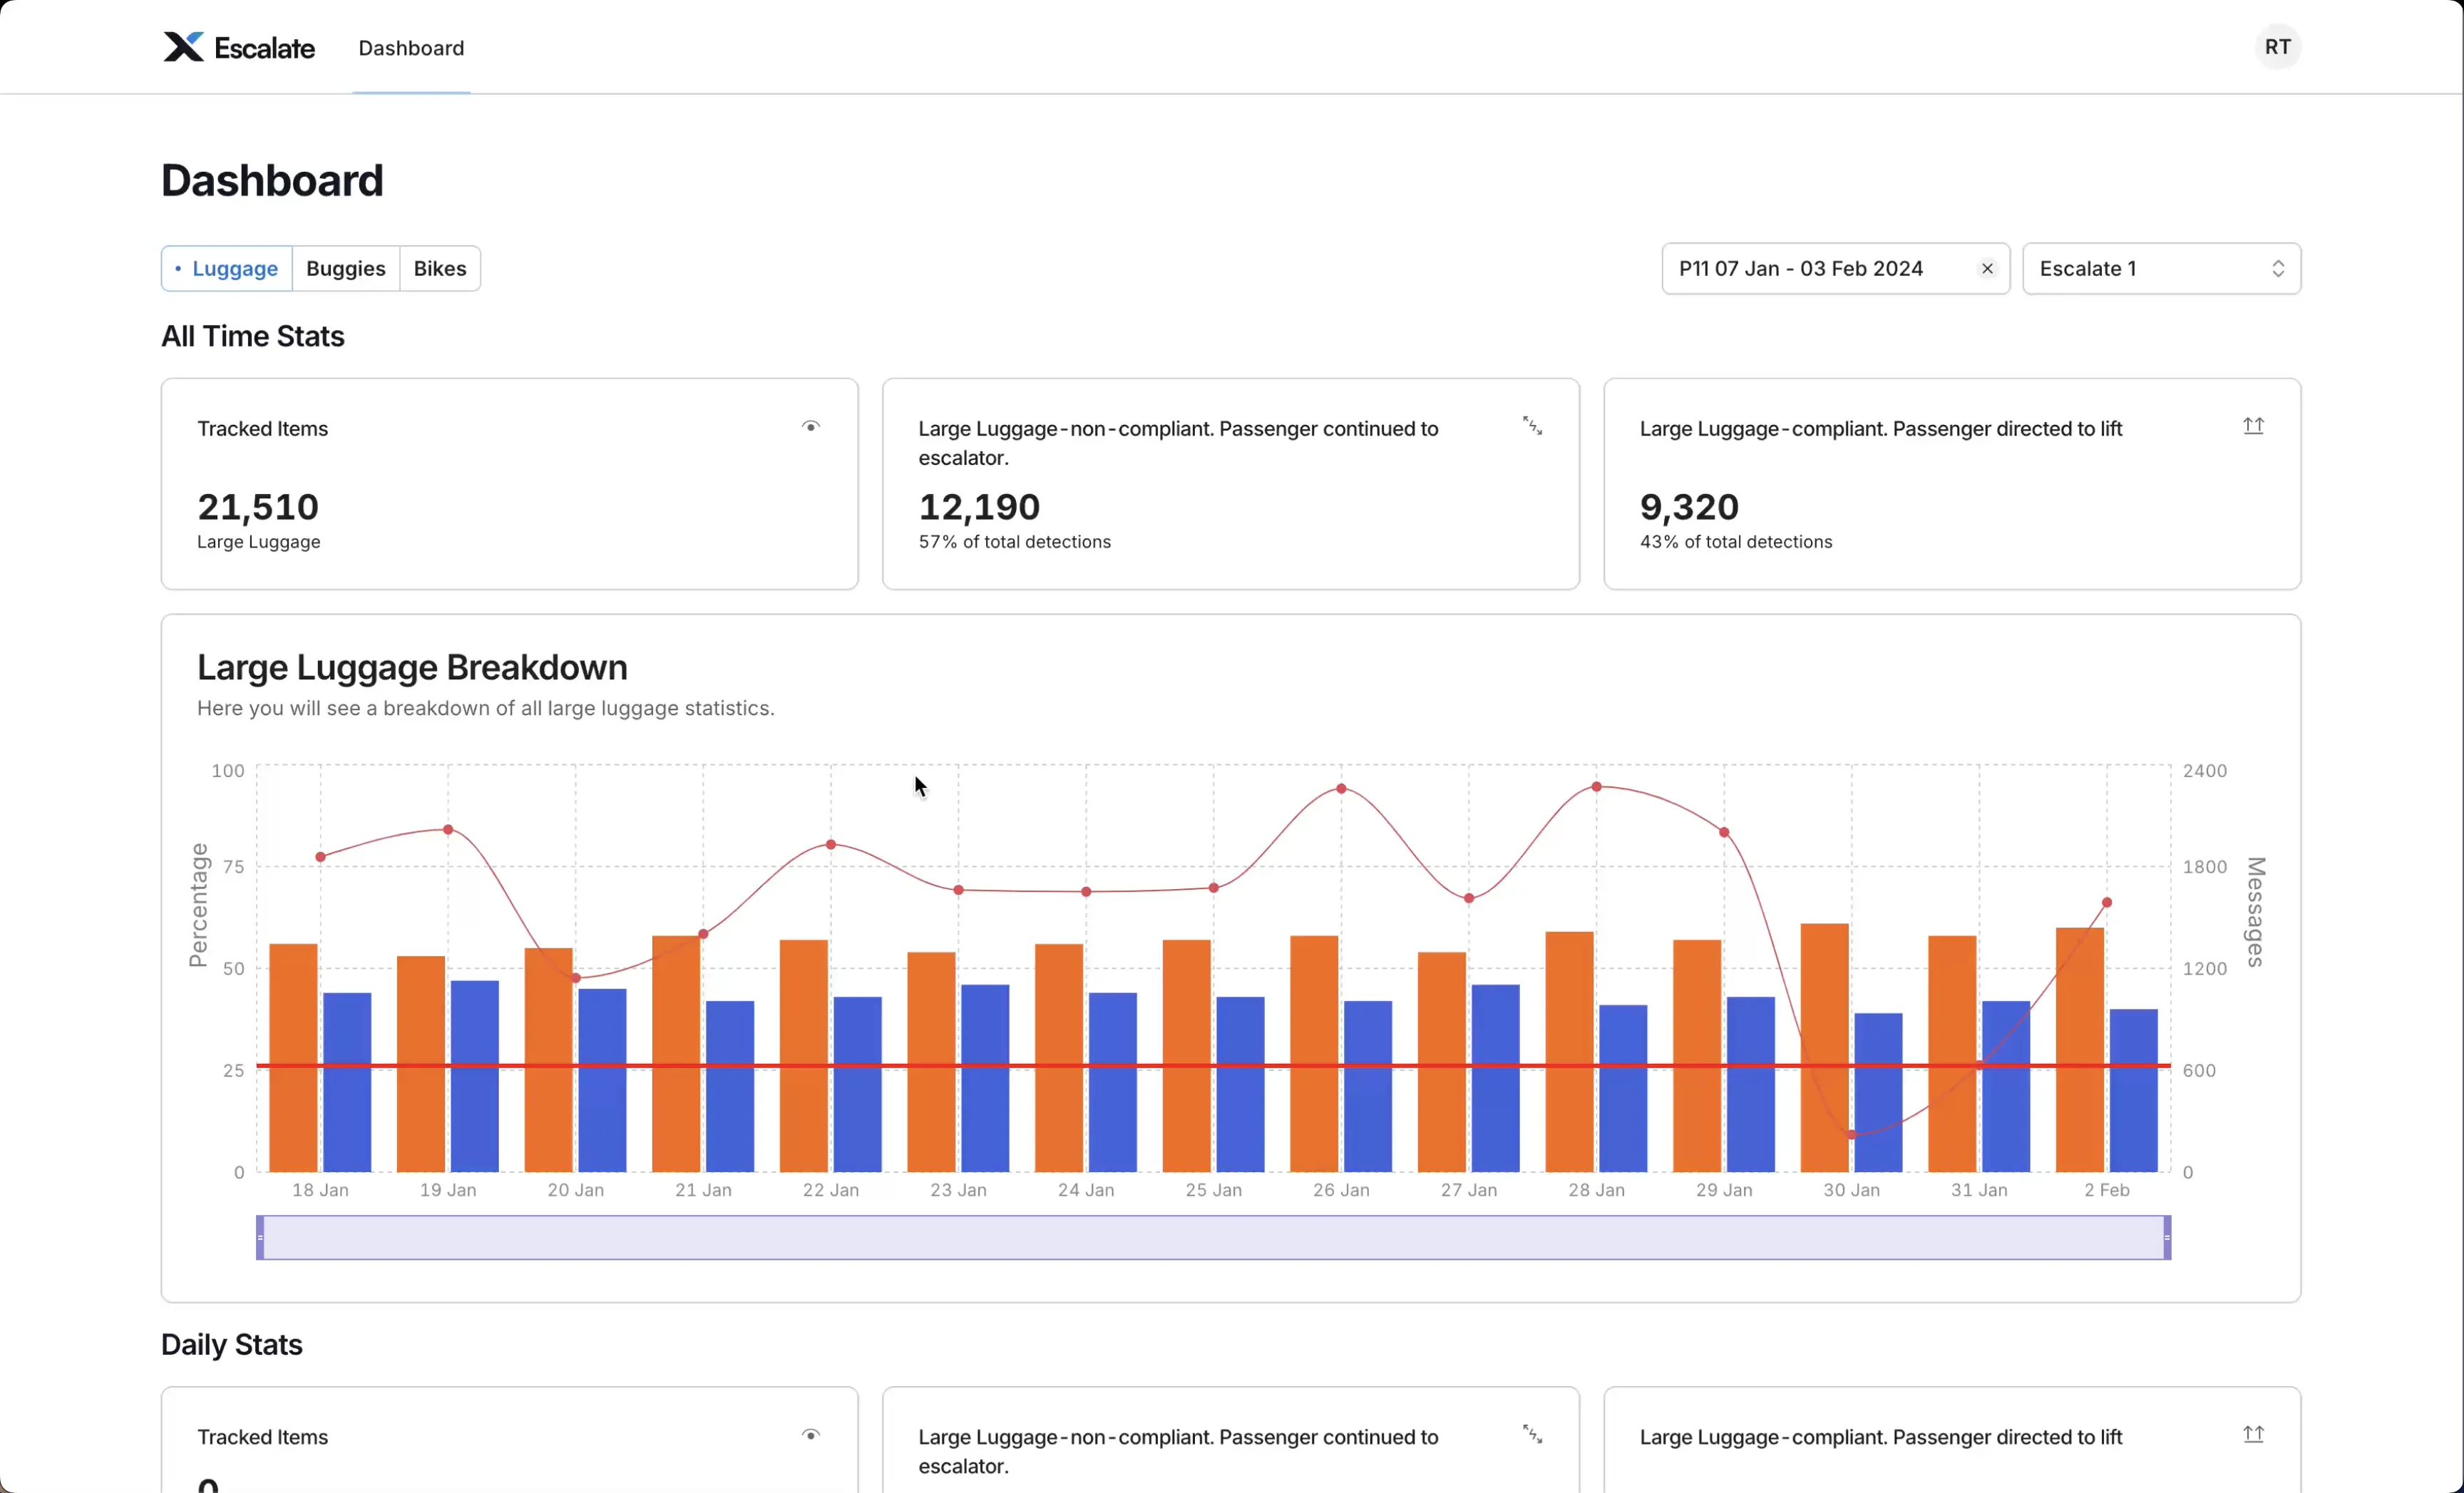
Task: Click up-arrows icon on All Time compliant card
Action: pos(2253,427)
